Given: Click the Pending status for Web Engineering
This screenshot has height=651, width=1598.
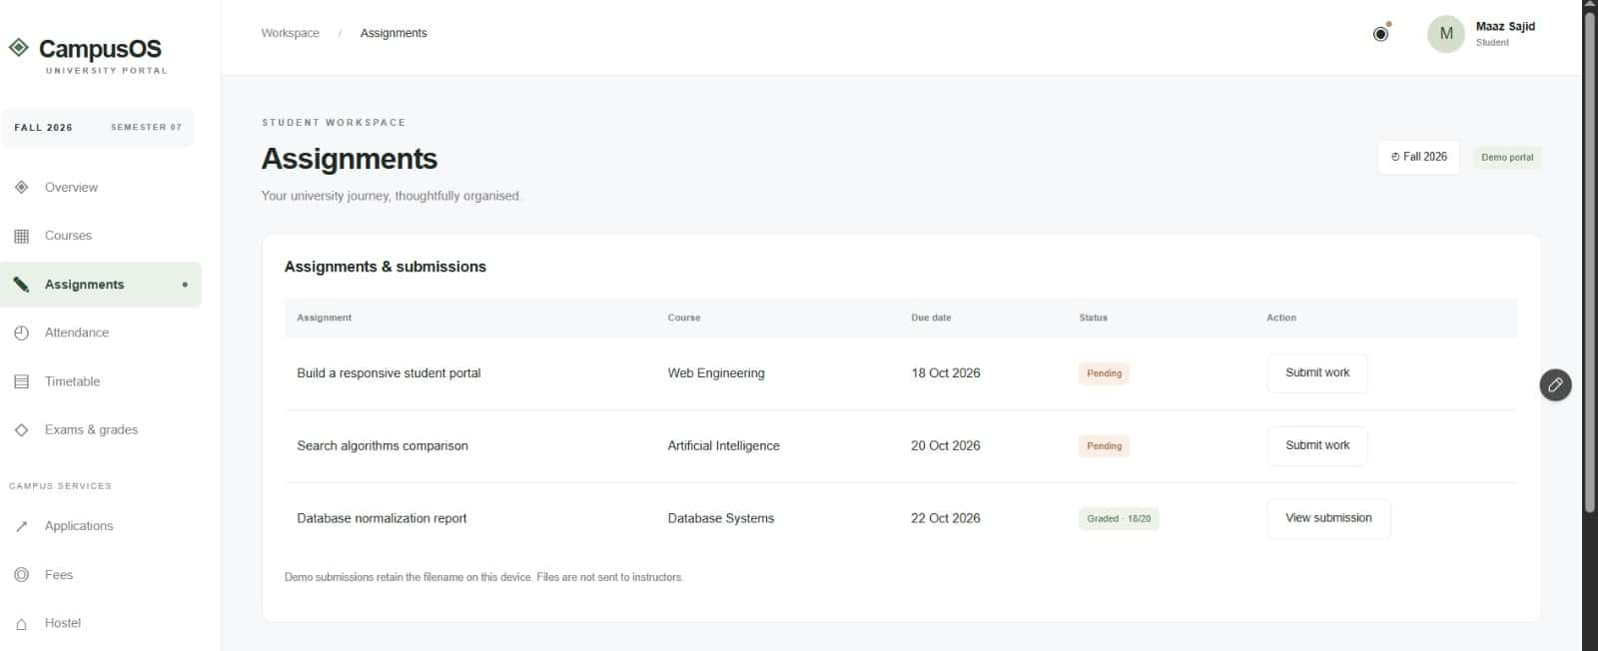Looking at the screenshot, I should [1104, 373].
